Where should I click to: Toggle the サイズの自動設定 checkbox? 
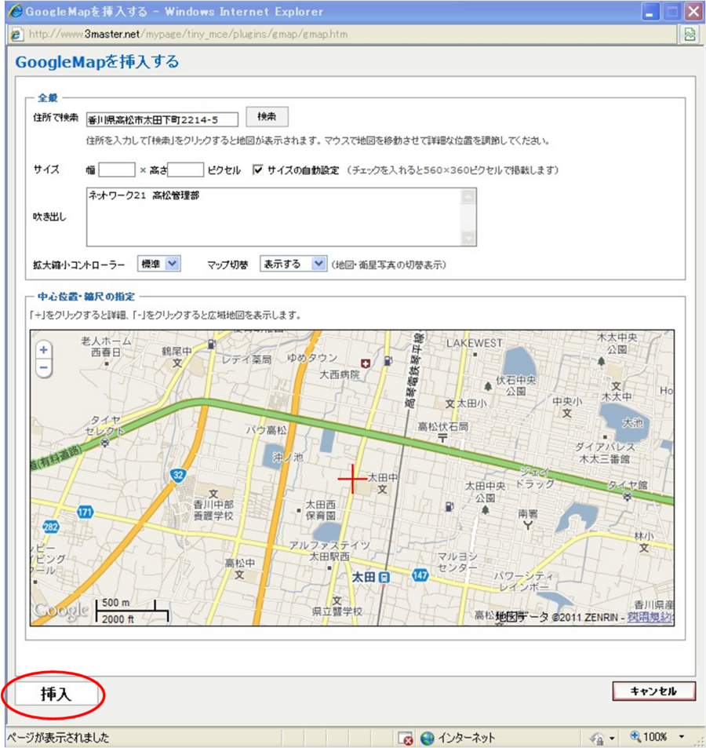click(x=258, y=170)
